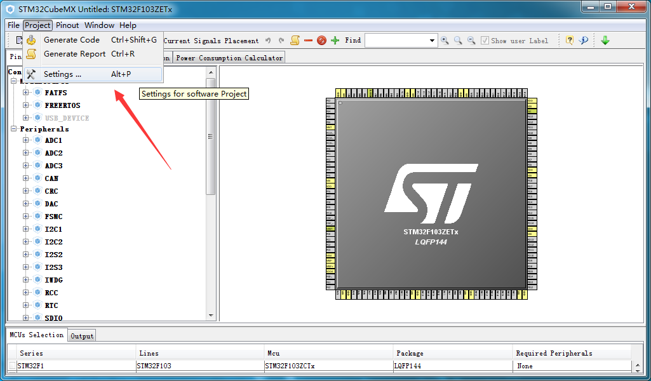Toggle the Show user Label checkbox
Viewport: 651px width, 381px height.
(485, 40)
